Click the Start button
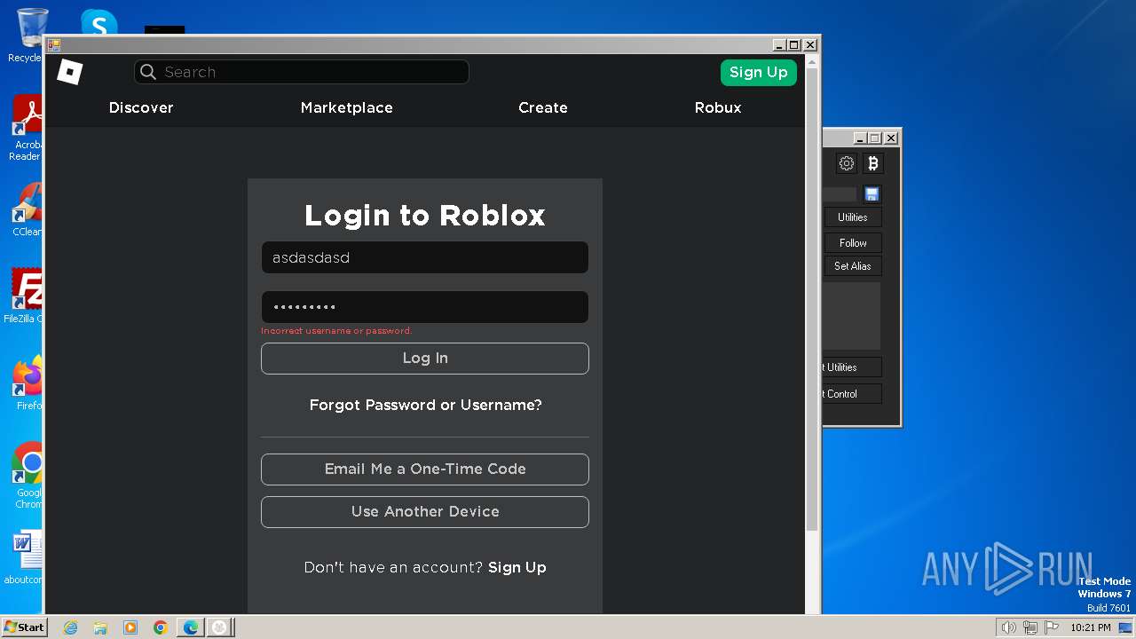Screen dimensions: 1136x639 point(24,627)
